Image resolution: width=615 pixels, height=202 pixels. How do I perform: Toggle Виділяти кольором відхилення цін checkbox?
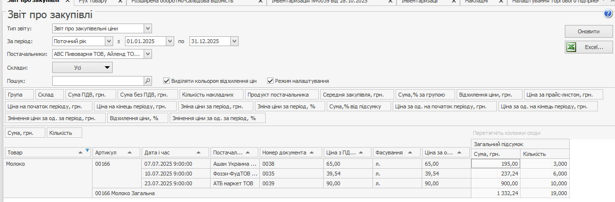(167, 81)
